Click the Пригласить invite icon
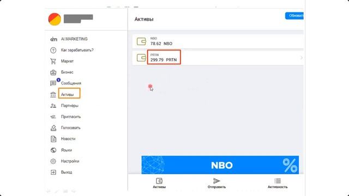The height and width of the screenshot is (196, 349). 53,117
